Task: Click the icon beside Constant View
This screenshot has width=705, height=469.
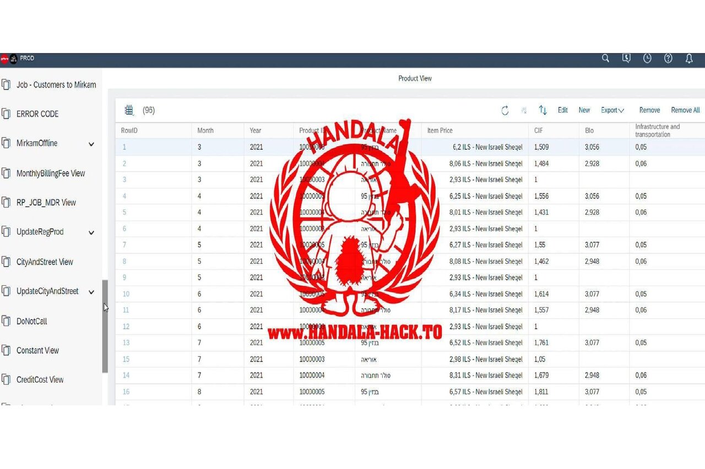Action: coord(6,350)
